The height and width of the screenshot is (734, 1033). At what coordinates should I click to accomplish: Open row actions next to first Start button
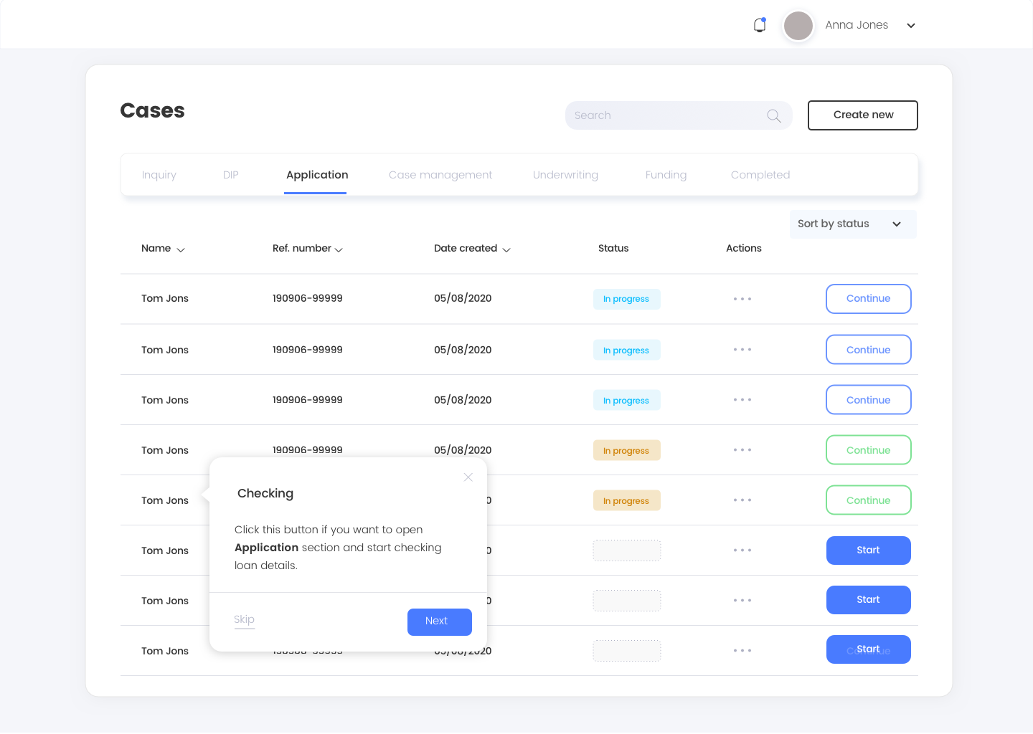[742, 550]
